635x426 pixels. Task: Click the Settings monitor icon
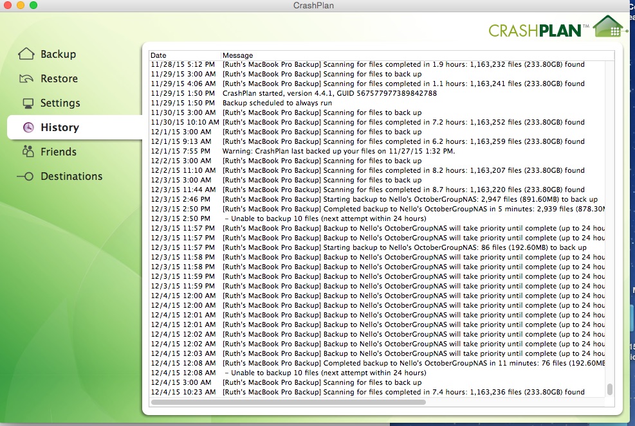pos(28,103)
